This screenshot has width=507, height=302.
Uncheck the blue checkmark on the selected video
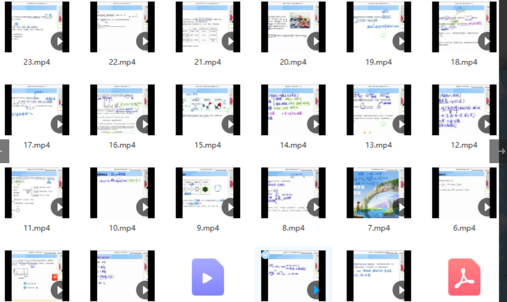click(x=265, y=255)
